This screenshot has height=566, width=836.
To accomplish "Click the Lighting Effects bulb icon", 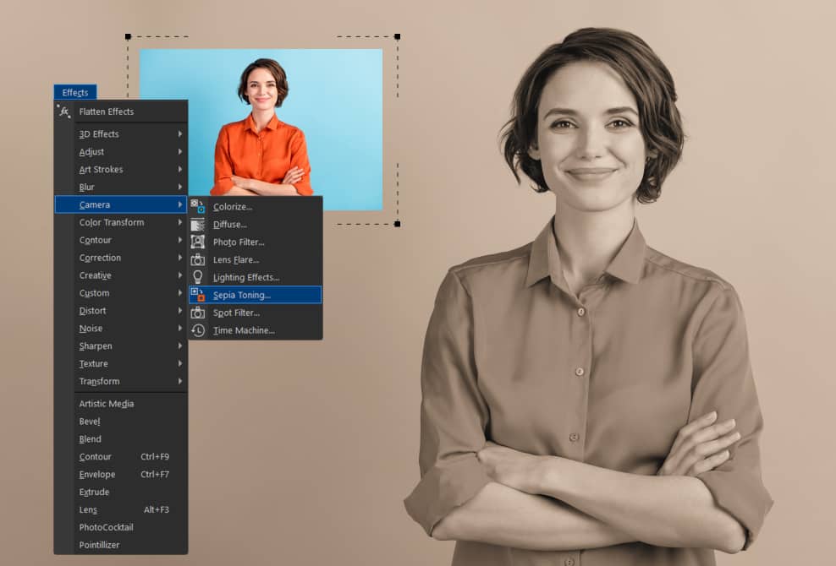I will click(x=198, y=277).
